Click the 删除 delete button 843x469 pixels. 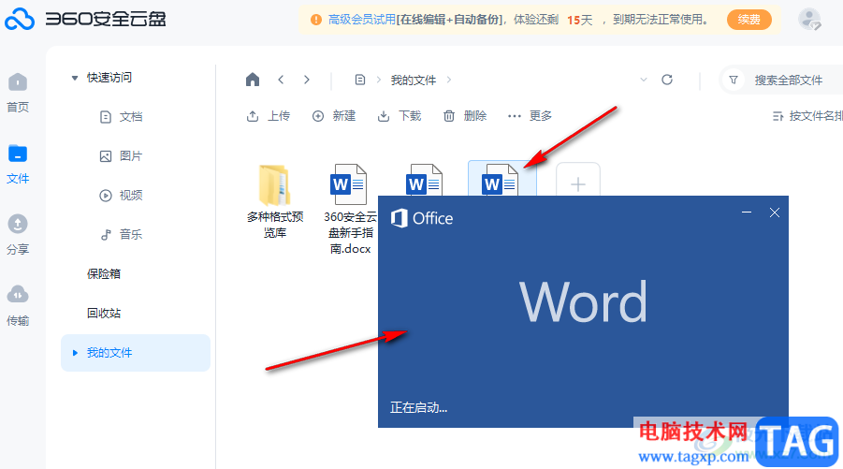point(465,116)
